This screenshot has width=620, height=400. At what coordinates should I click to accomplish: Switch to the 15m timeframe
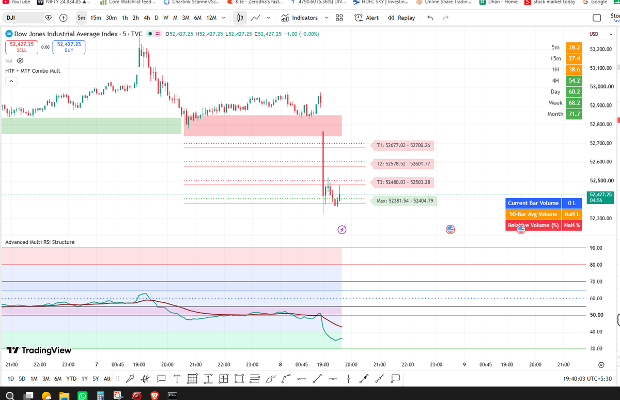click(96, 18)
